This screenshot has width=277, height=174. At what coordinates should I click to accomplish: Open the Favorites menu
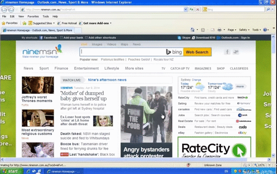[33, 16]
